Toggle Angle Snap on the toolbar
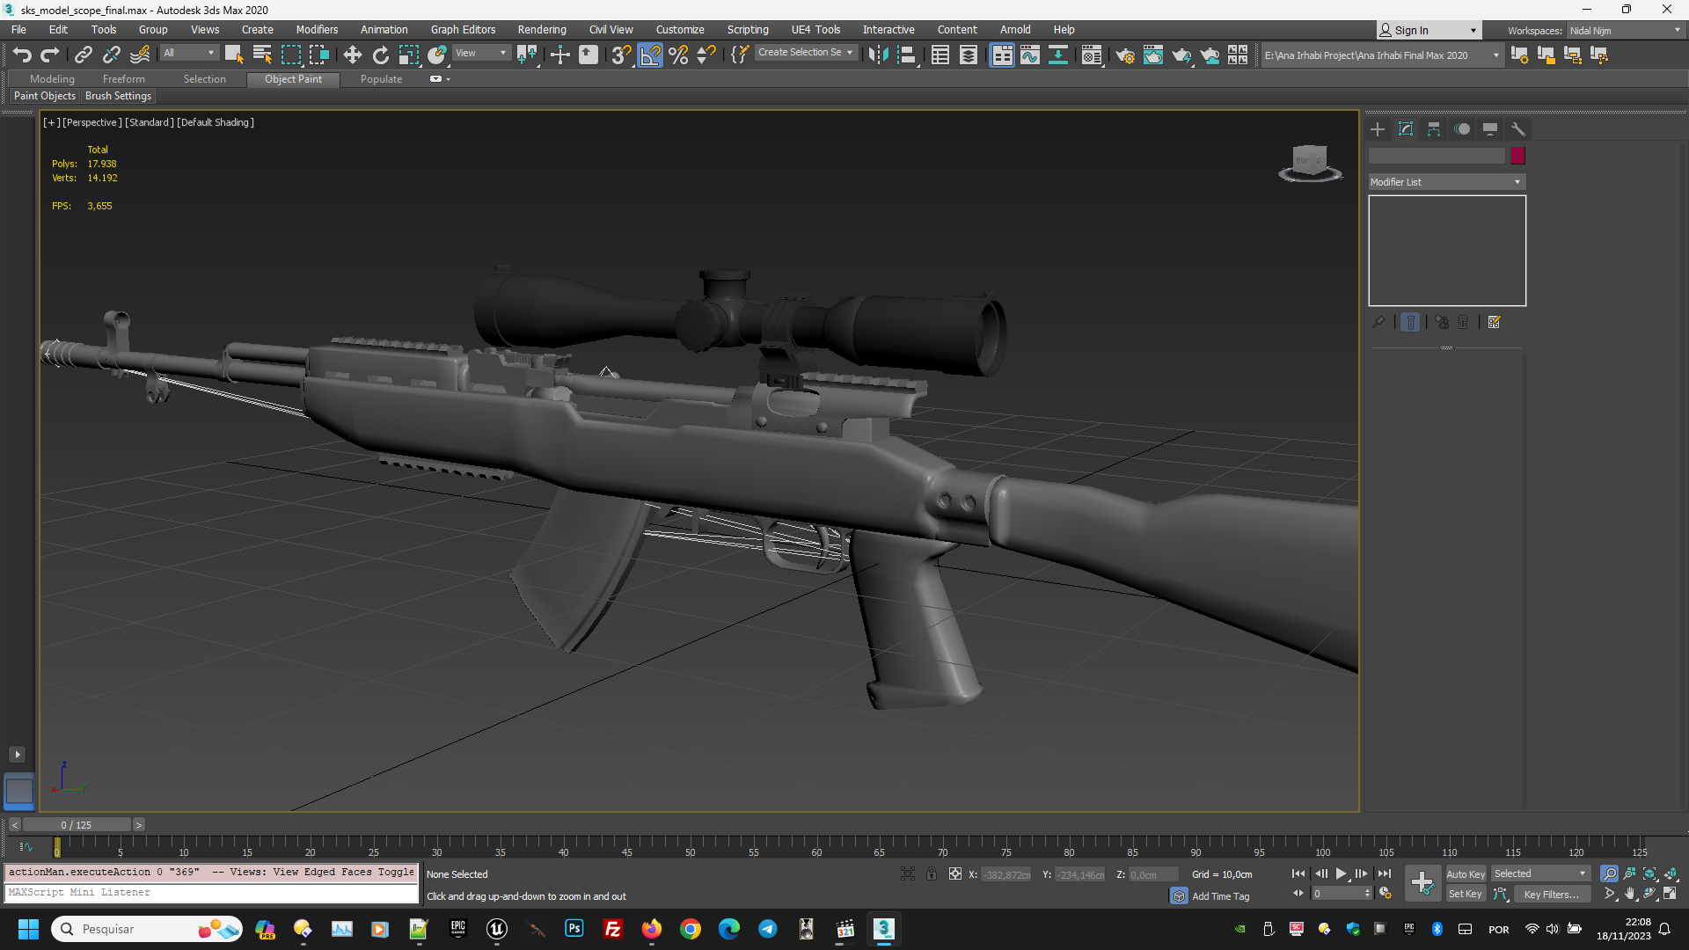 pos(650,55)
